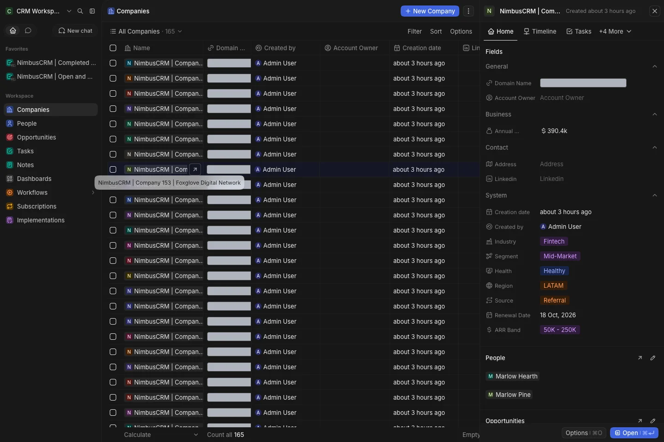Check the sixth company row checkbox
Image resolution: width=664 pixels, height=442 pixels.
(x=113, y=139)
